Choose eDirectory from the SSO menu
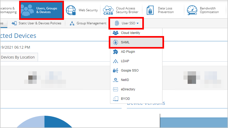Screen dimensions: 228x128 coord(136,89)
